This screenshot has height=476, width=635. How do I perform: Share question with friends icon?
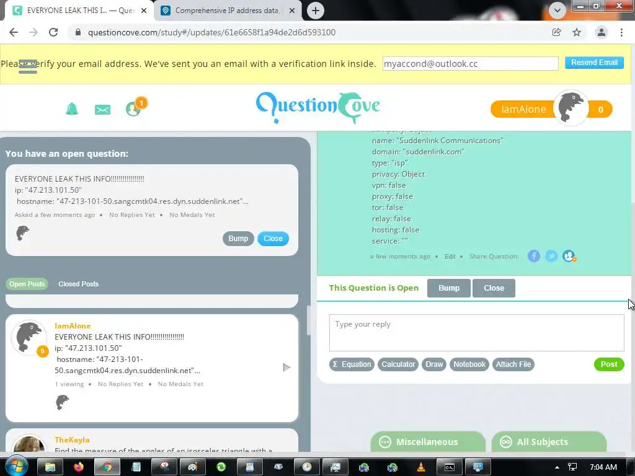coord(569,256)
